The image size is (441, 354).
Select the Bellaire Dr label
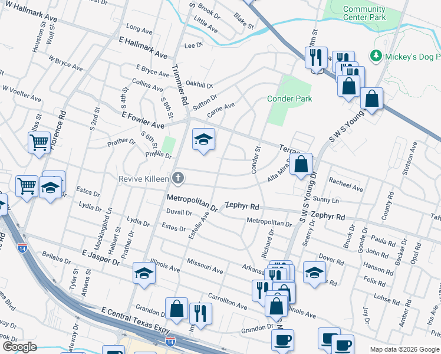56,258
